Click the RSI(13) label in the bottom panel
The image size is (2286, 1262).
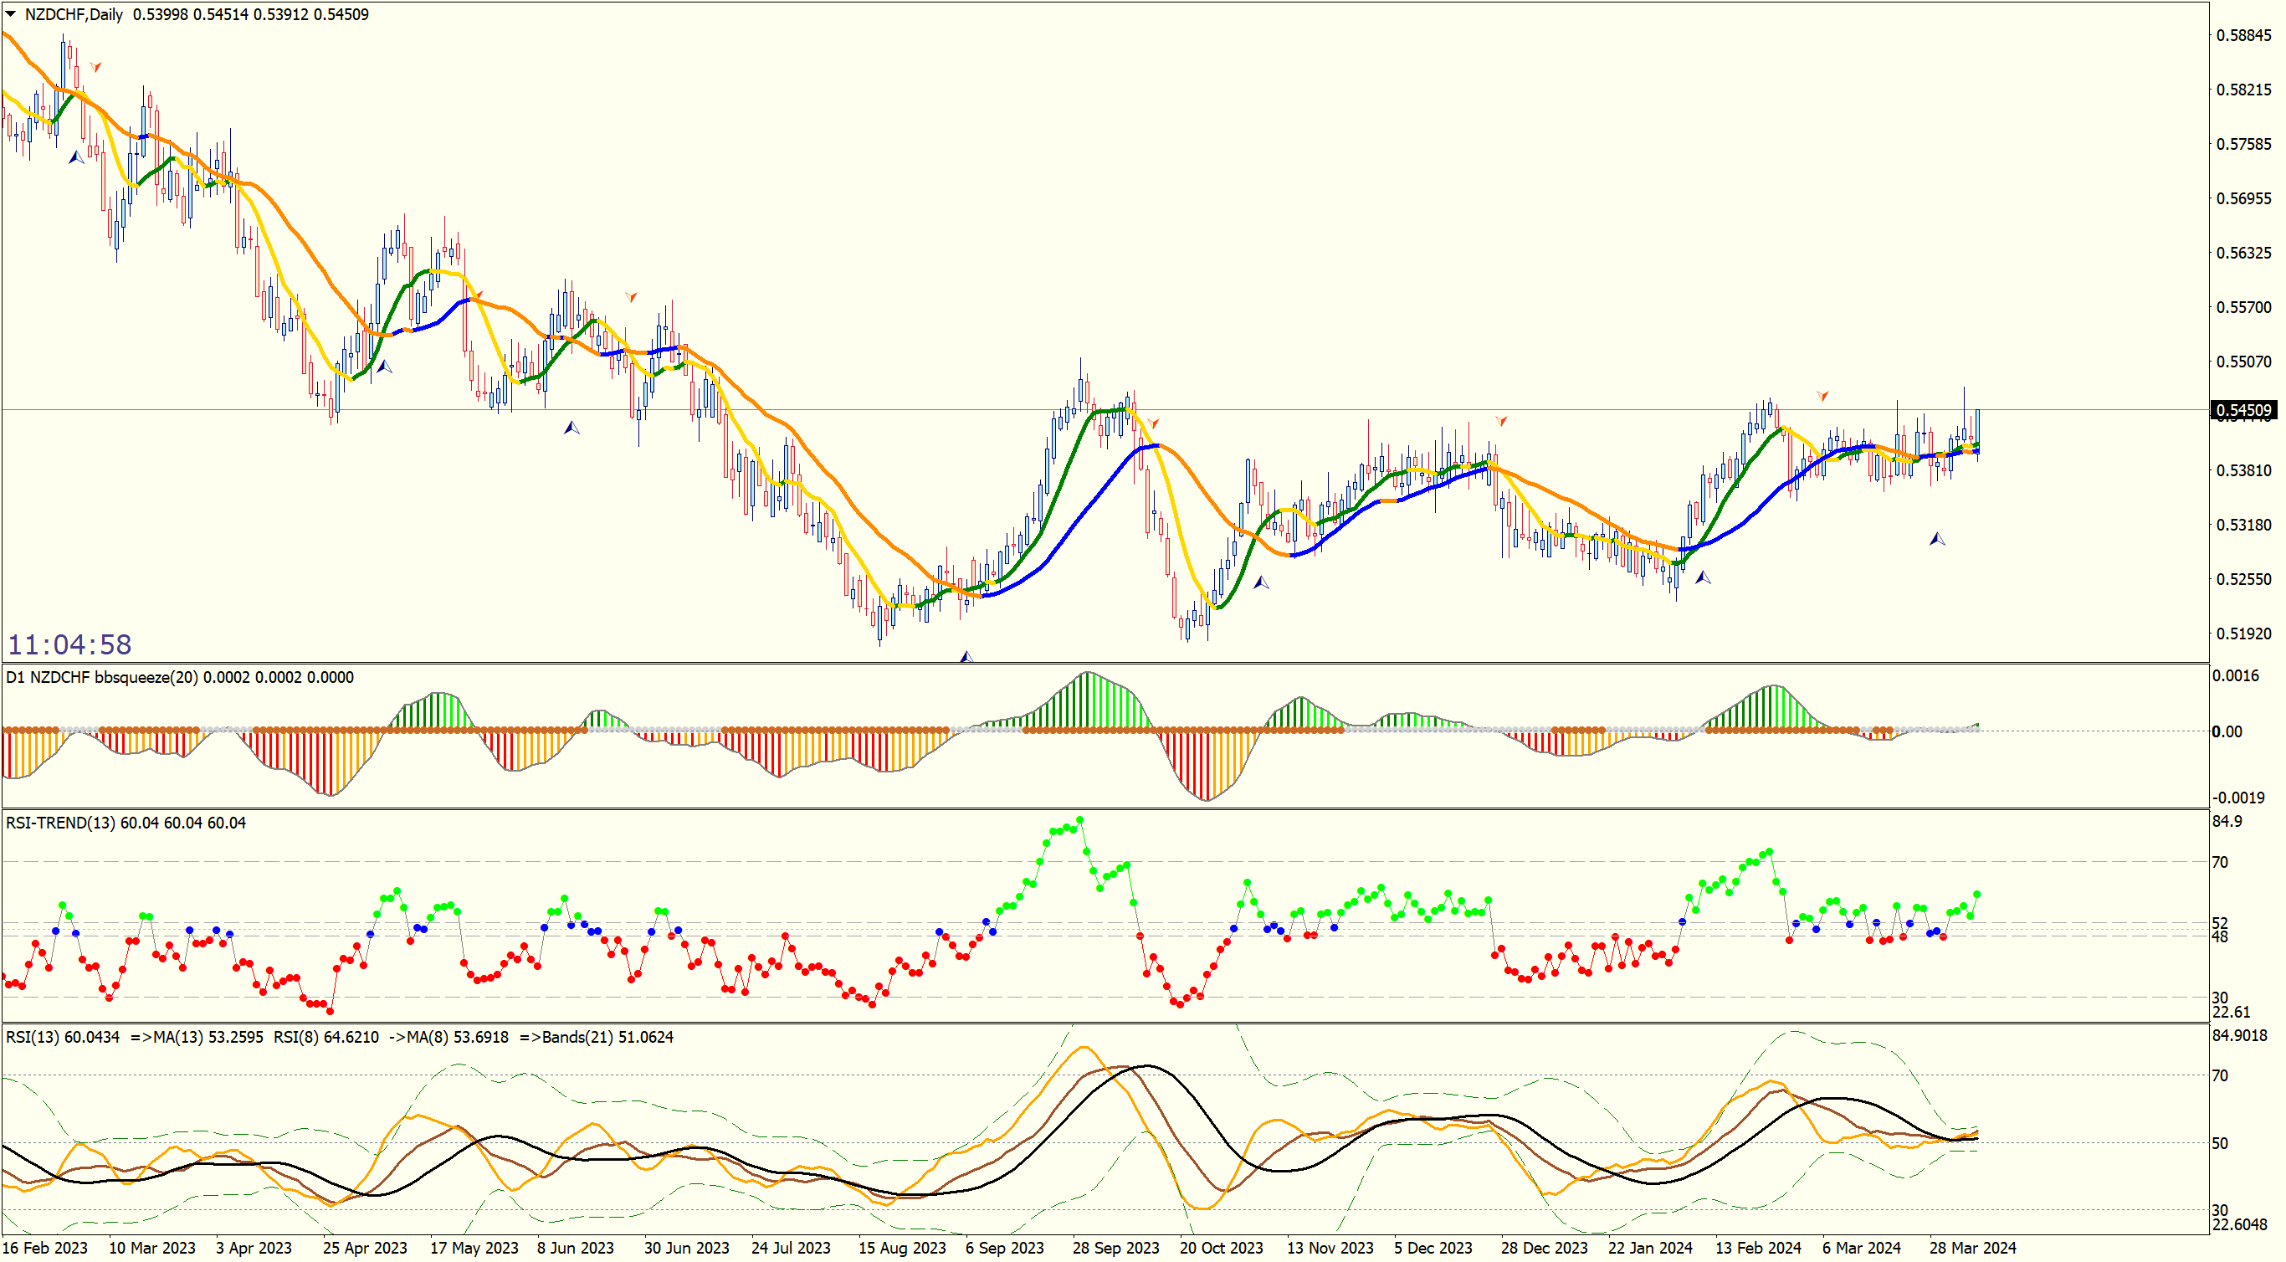[x=32, y=1038]
